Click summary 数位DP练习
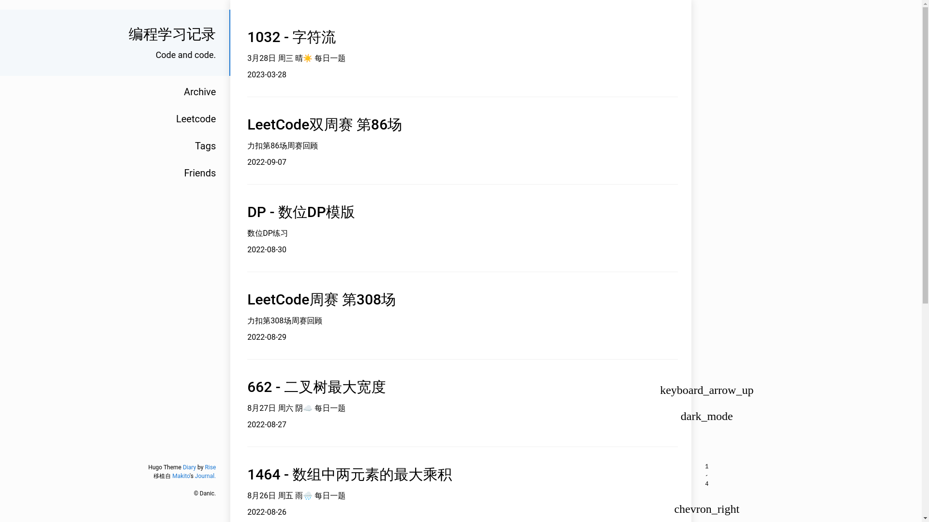The height and width of the screenshot is (522, 929). click(268, 233)
